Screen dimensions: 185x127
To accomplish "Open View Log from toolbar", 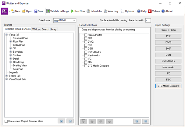I will pyautogui.click(x=111, y=11).
